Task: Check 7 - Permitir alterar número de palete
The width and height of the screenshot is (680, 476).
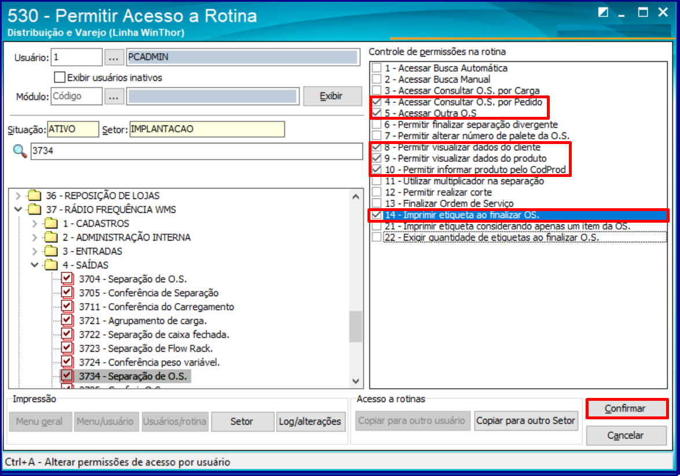Action: point(377,136)
